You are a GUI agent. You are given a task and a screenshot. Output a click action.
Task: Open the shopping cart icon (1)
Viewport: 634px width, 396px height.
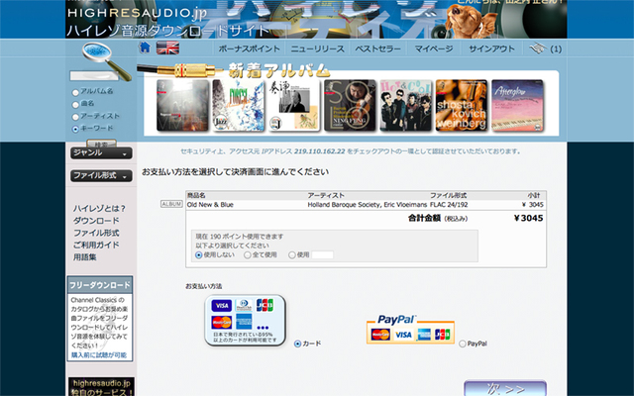pyautogui.click(x=546, y=49)
